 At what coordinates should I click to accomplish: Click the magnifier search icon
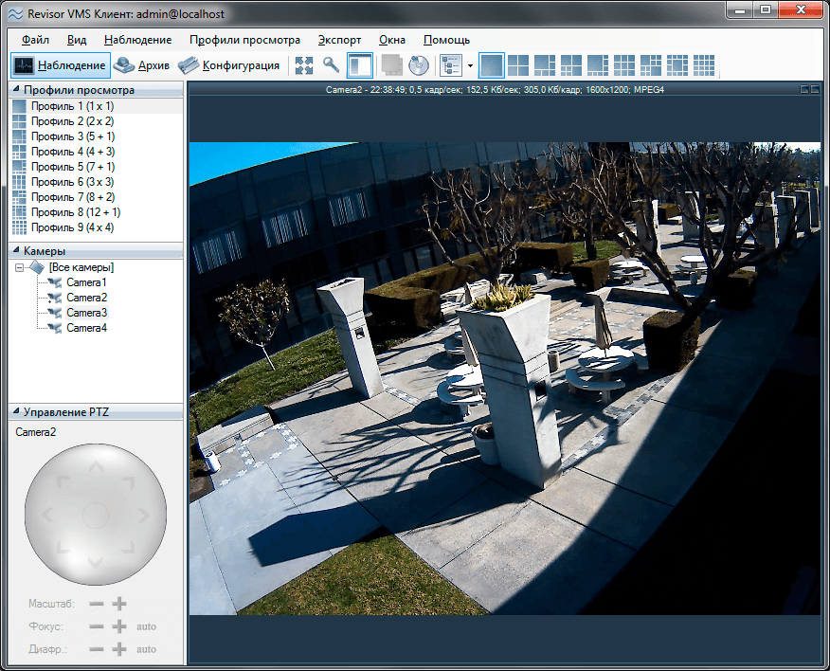click(332, 65)
